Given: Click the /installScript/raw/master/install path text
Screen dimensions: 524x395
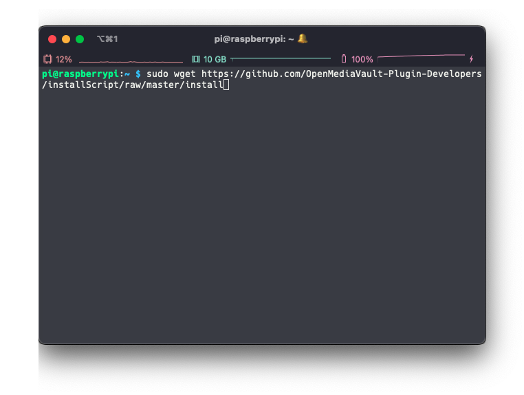Looking at the screenshot, I should (132, 84).
